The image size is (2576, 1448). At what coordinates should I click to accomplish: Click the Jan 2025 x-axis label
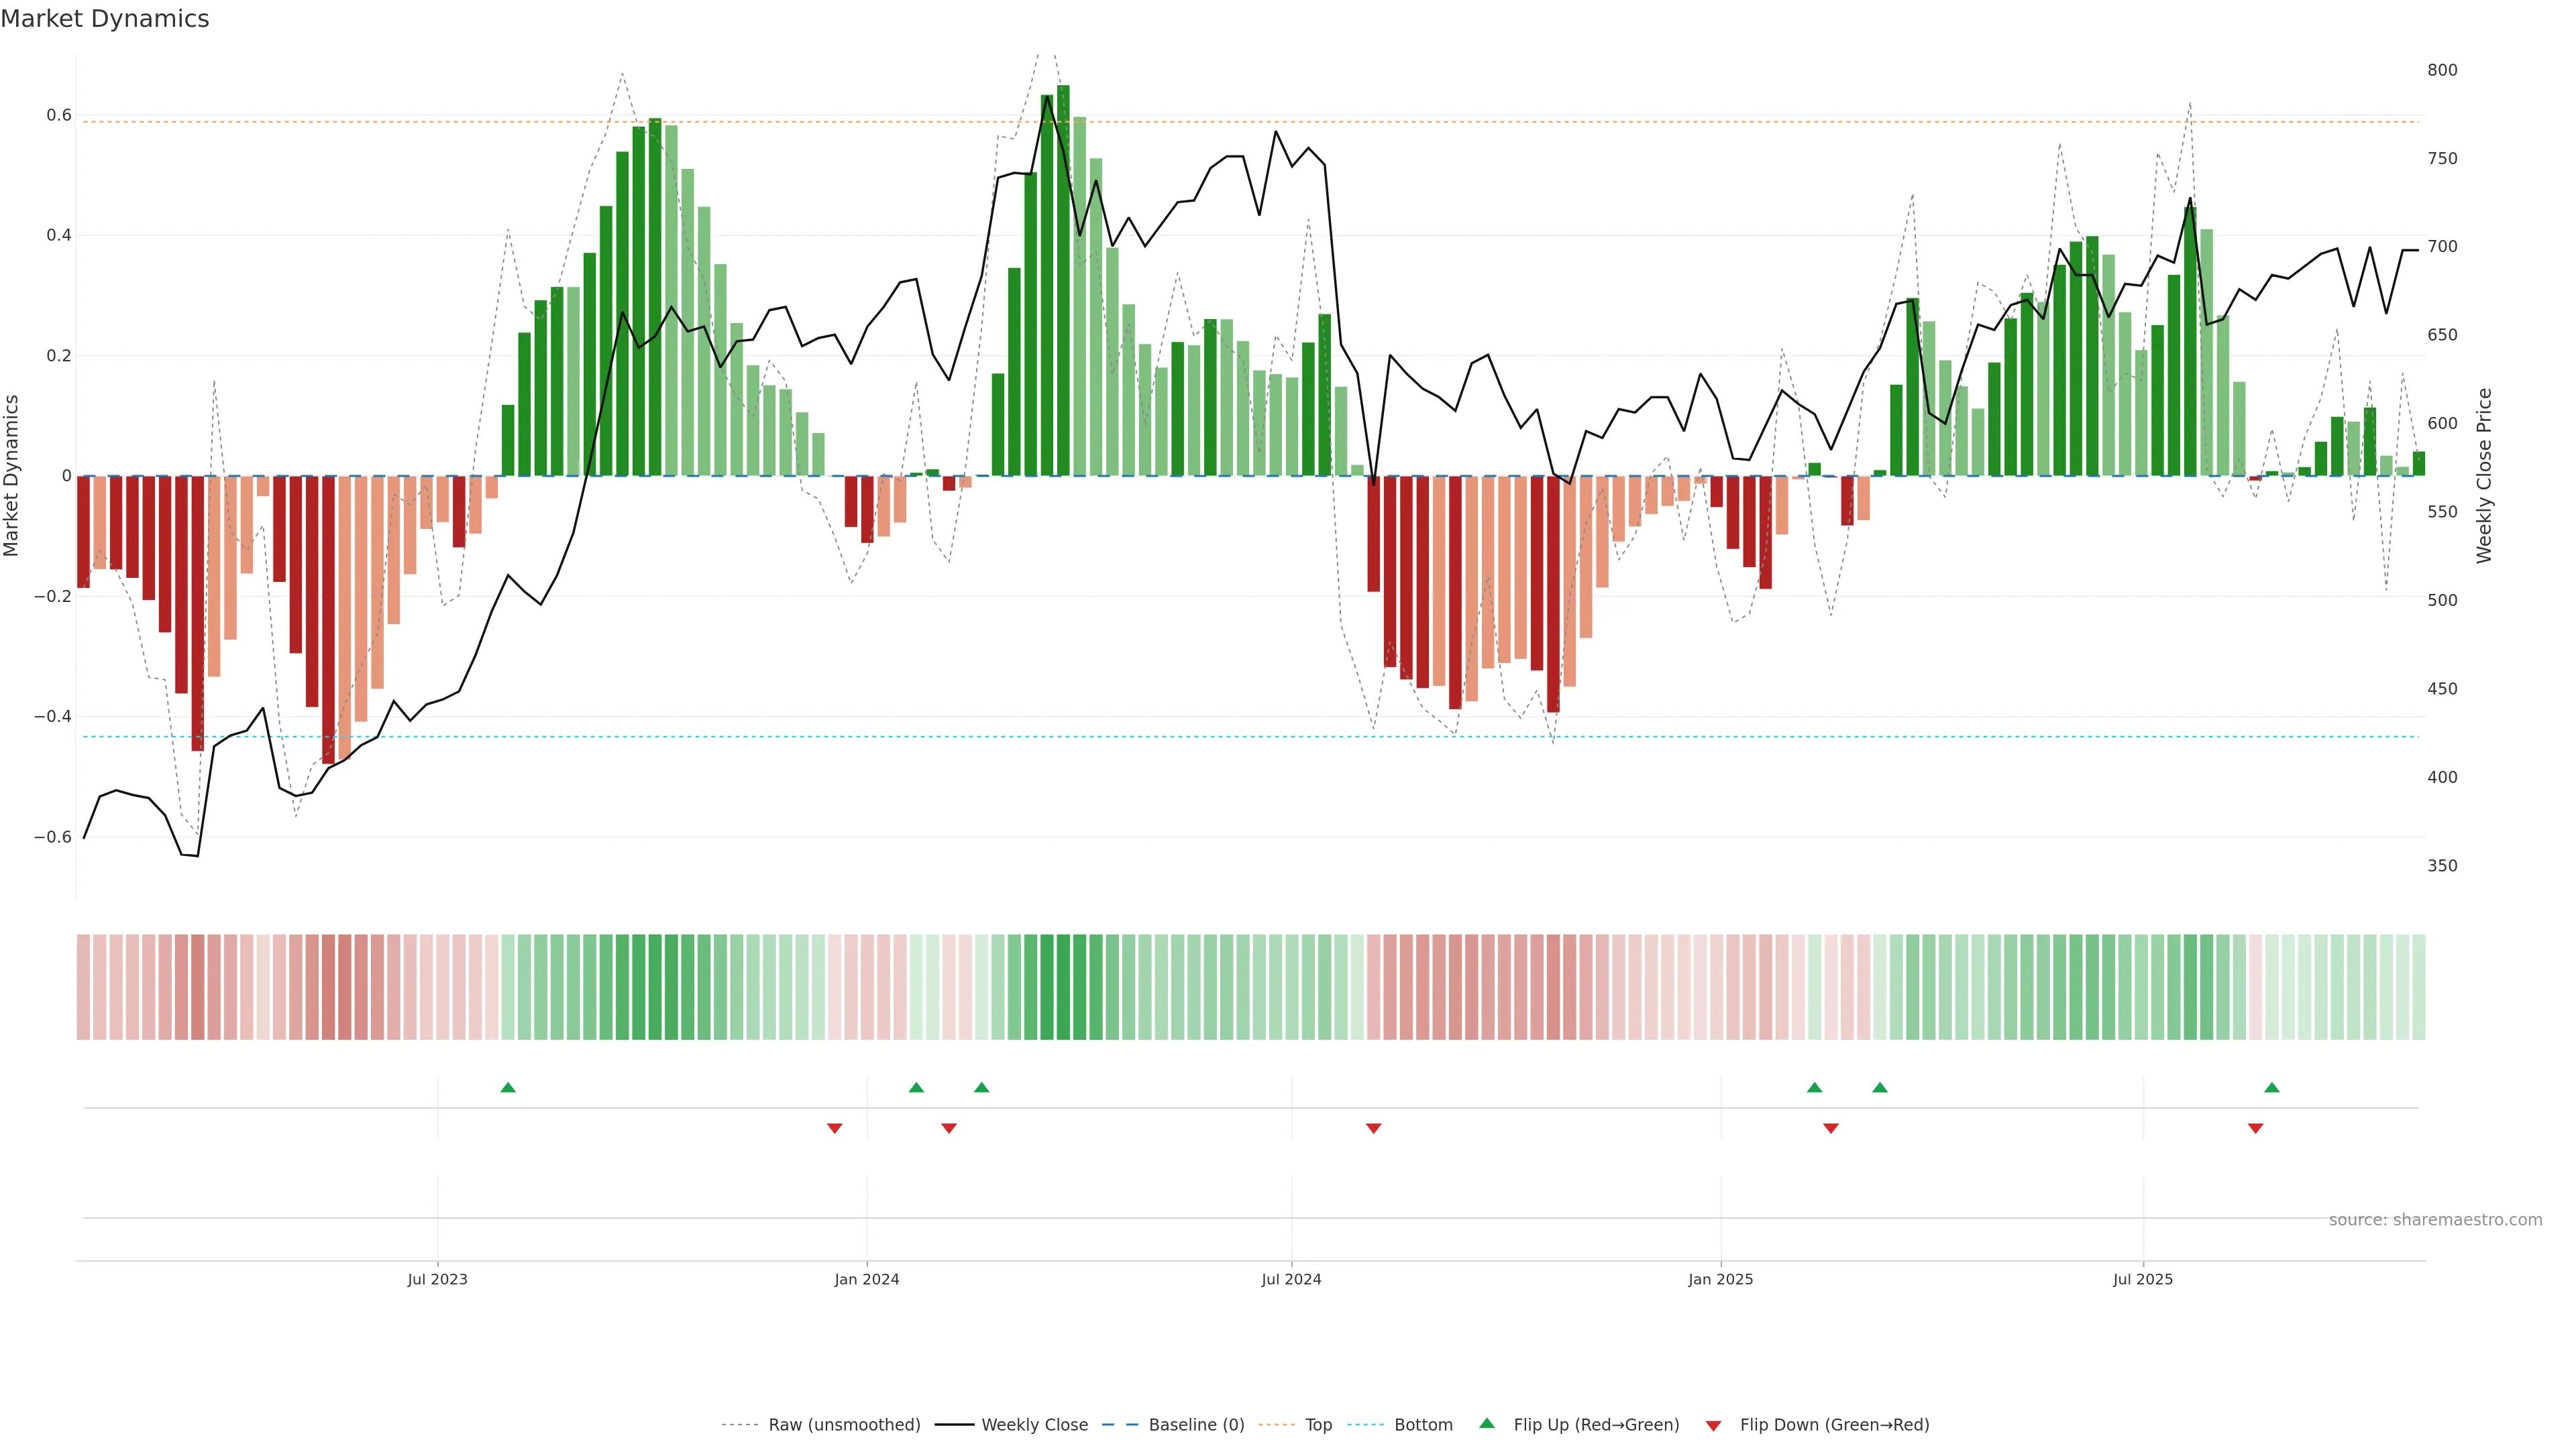pos(1720,1279)
